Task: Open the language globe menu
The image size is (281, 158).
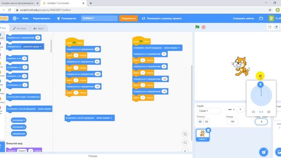Action: (x=16, y=18)
